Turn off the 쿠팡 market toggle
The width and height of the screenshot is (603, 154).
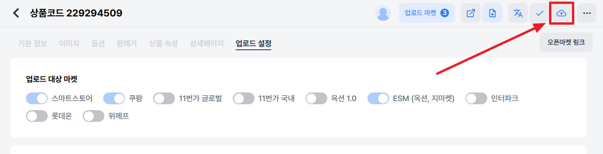(x=114, y=98)
